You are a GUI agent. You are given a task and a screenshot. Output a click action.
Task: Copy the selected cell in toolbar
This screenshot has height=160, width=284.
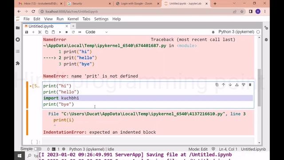coord(47,32)
